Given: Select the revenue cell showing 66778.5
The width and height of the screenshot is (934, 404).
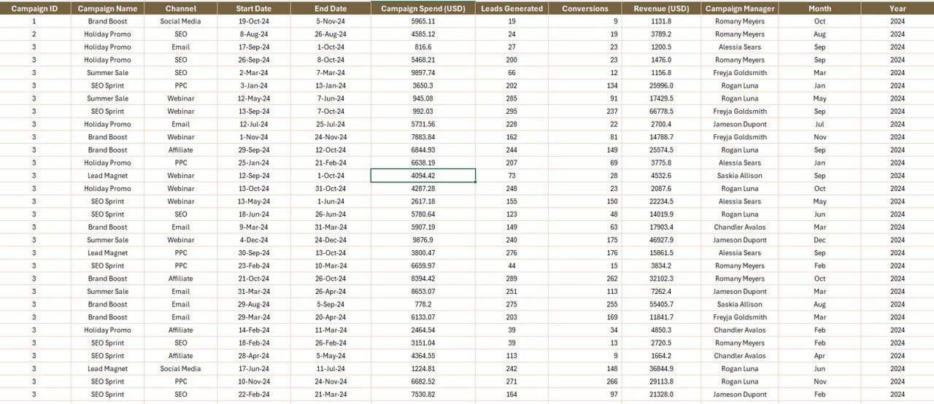Looking at the screenshot, I should [661, 112].
